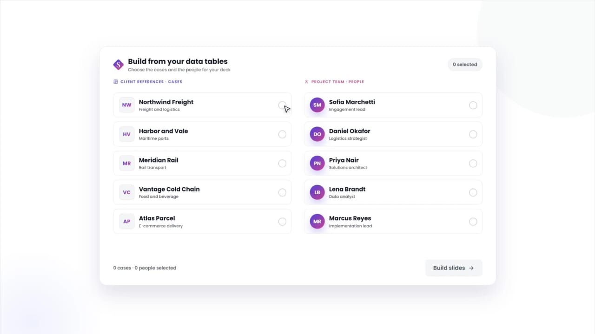The image size is (595, 334).
Task: Click the Freight and logistics subtitle
Action: pos(159,110)
